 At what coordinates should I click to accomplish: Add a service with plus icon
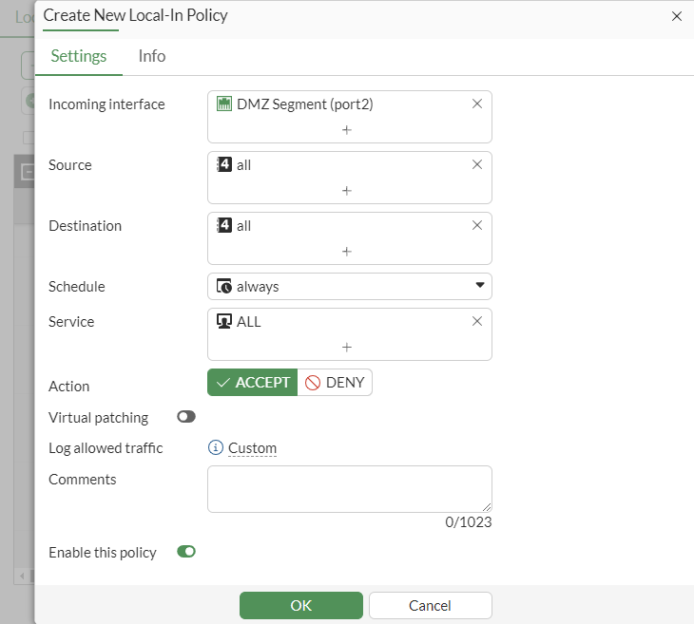[x=347, y=347]
